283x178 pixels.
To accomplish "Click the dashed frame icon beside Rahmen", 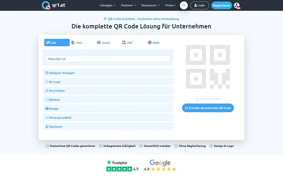I will [47, 100].
